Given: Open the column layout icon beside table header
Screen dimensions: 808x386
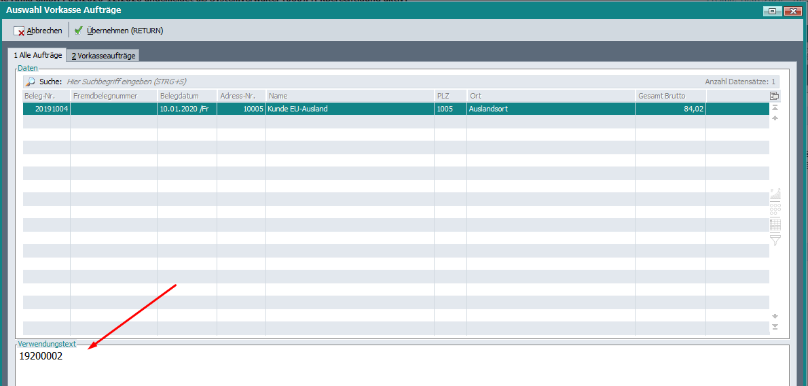Looking at the screenshot, I should tap(775, 96).
